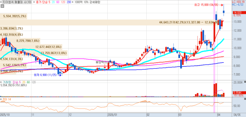Click the 20,000K volume axis label

click(238, 83)
